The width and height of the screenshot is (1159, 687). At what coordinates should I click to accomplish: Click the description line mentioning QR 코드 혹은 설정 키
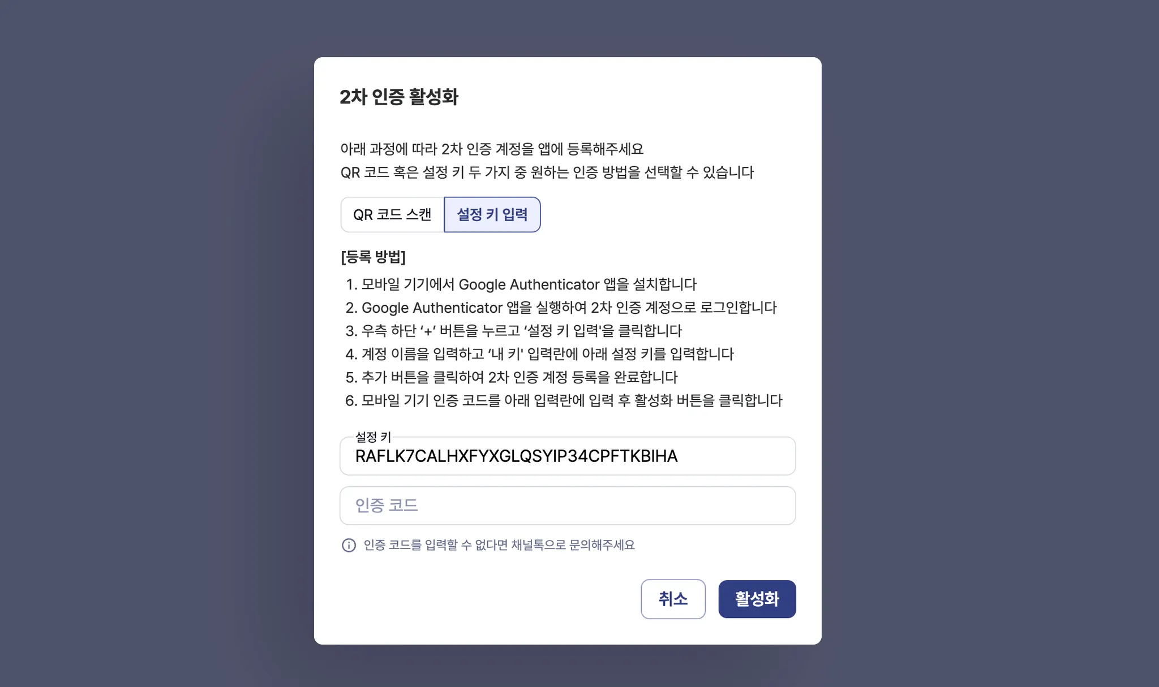[547, 172]
